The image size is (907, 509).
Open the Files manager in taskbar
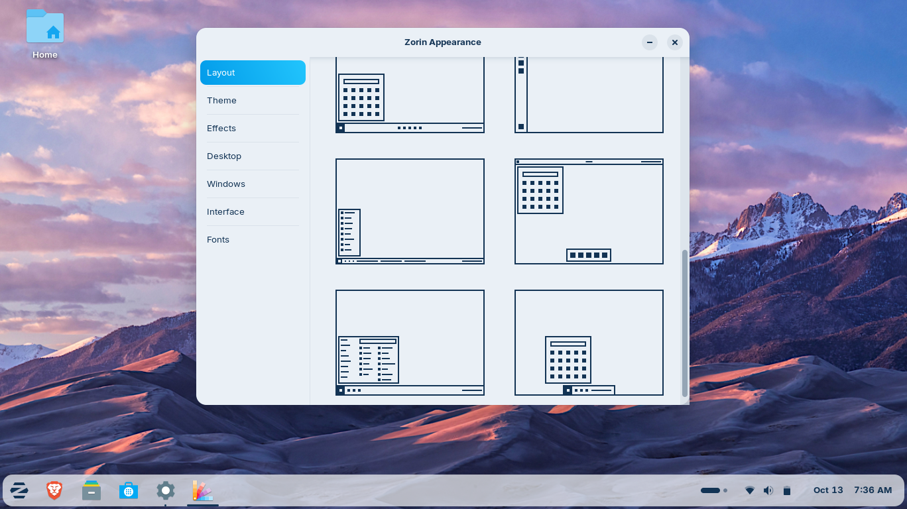[x=91, y=490]
